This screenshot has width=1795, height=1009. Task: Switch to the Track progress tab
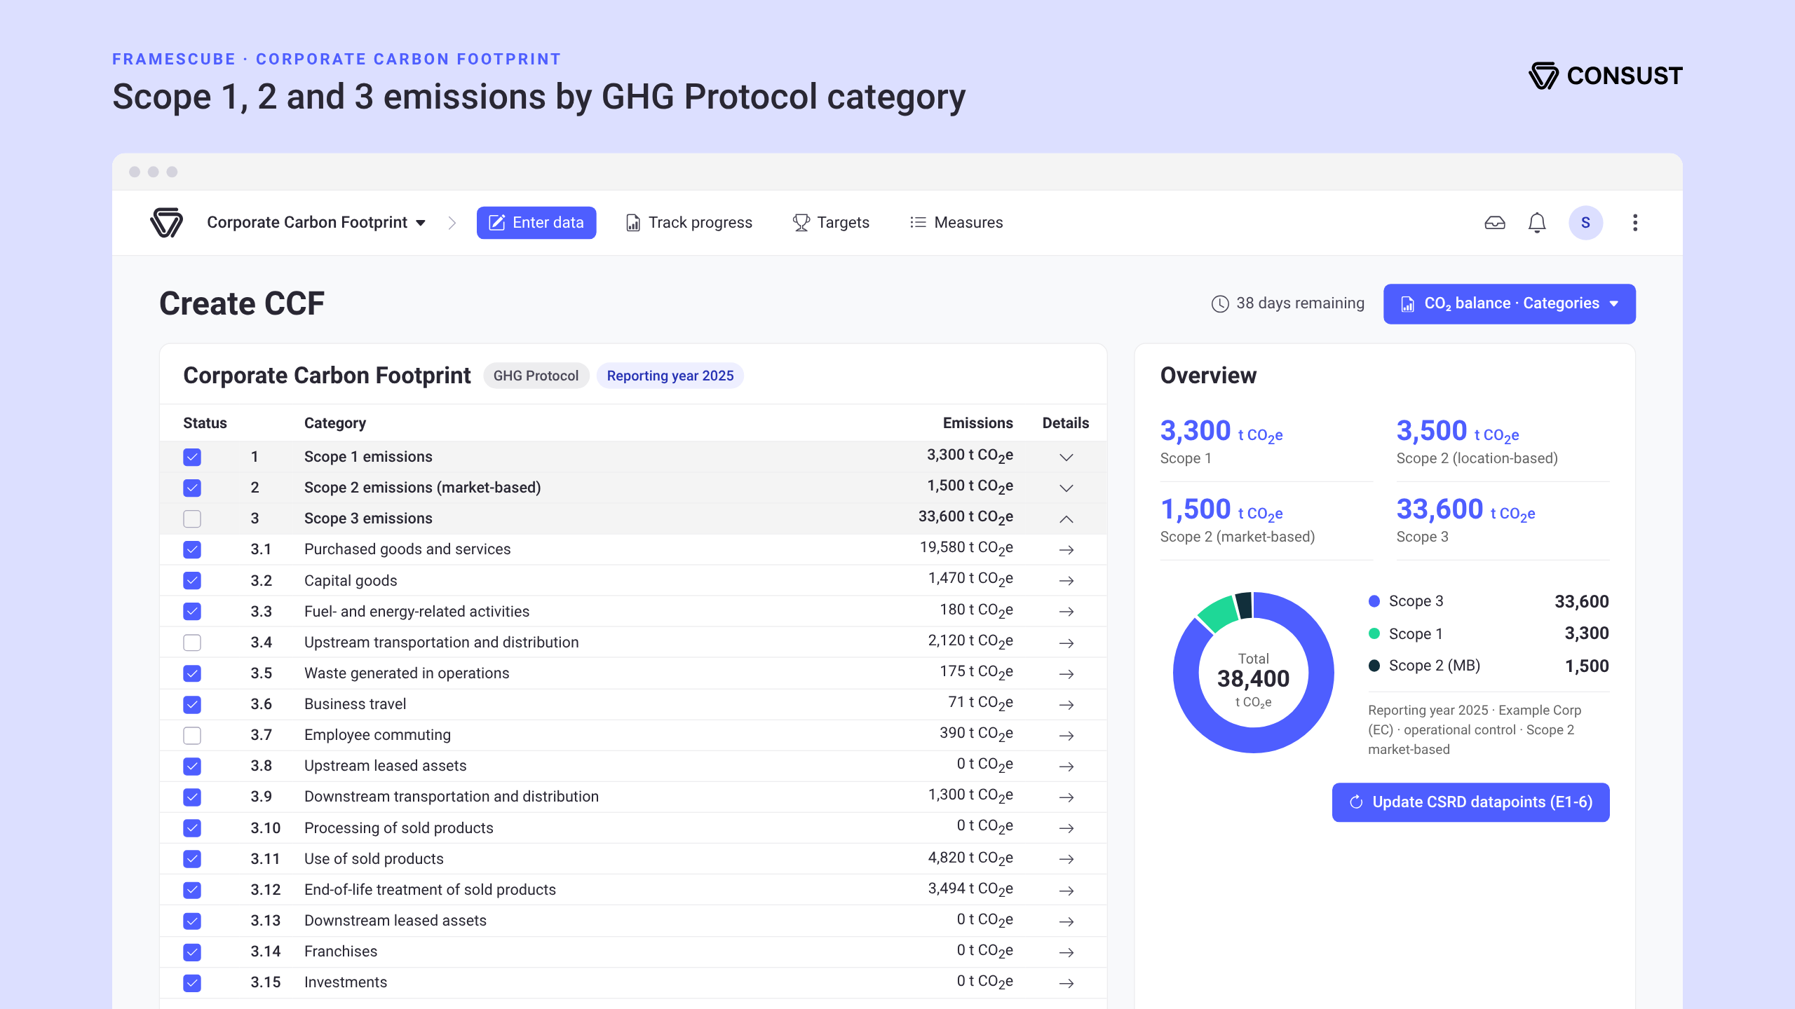(689, 223)
